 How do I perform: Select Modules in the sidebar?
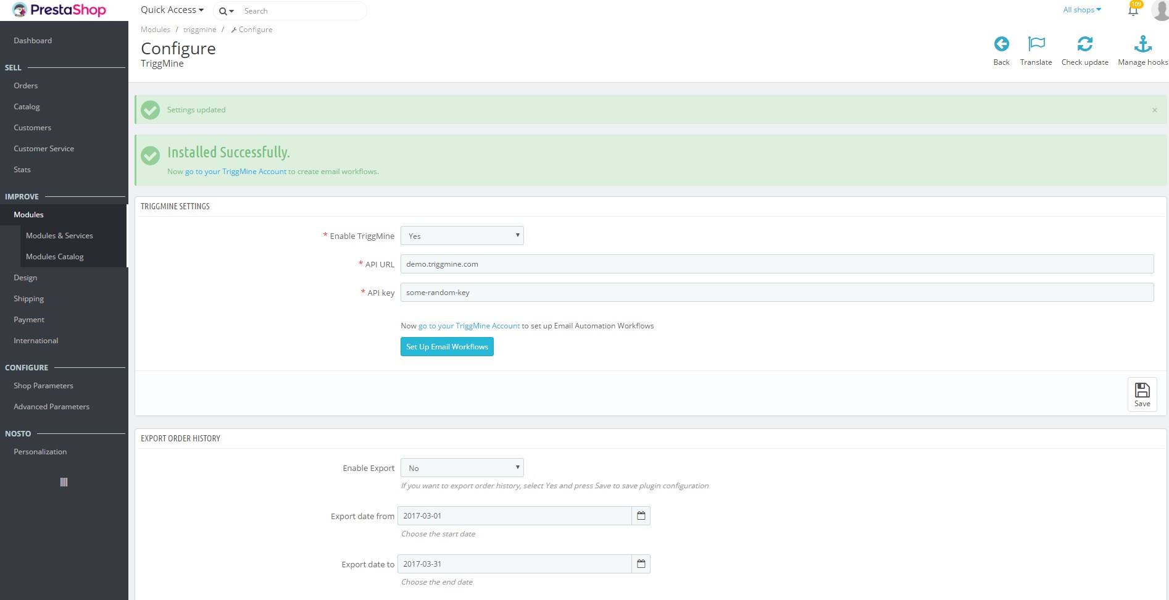tap(29, 215)
